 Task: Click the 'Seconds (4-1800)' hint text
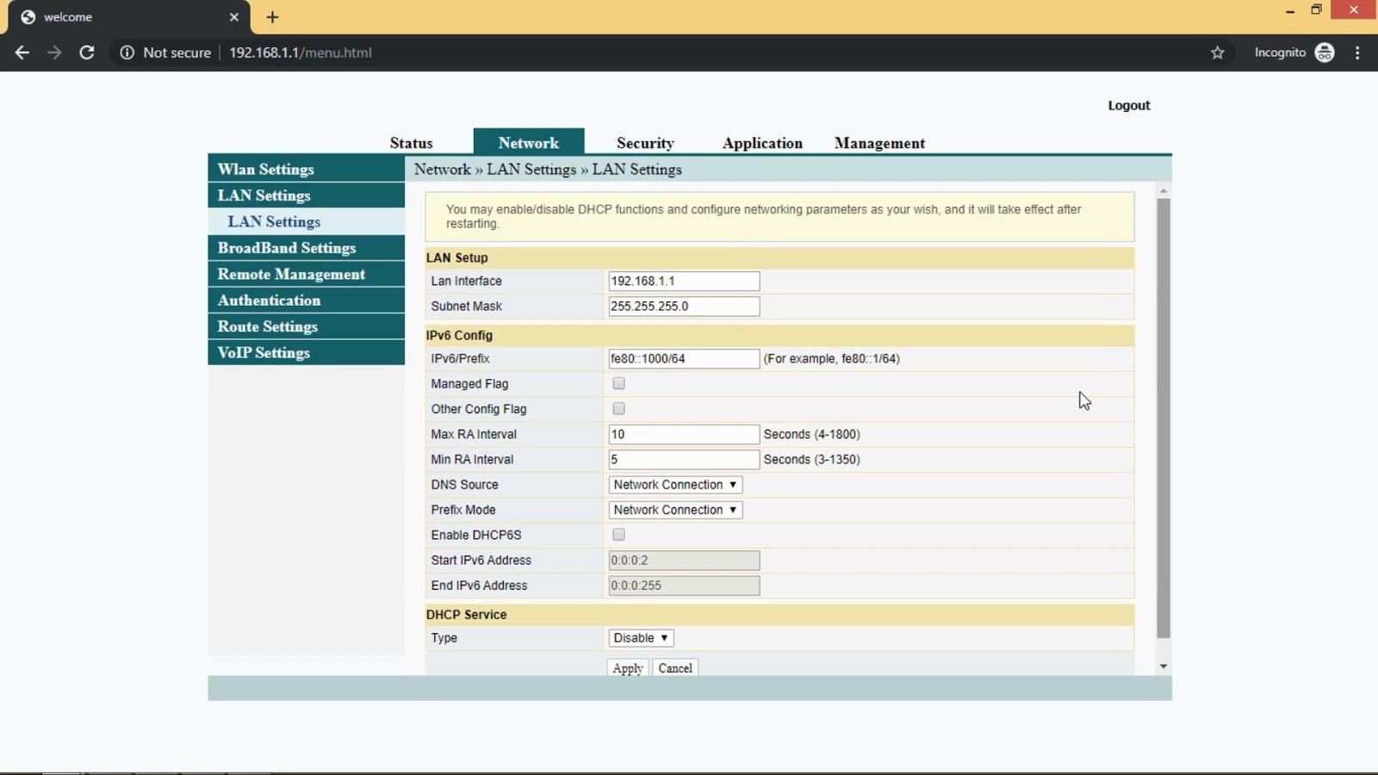(x=811, y=434)
